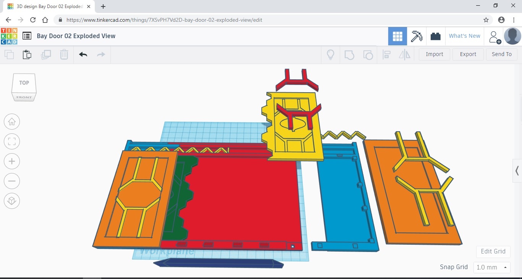This screenshot has width=522, height=279.
Task: Open Chrome three-dot menu
Action: [514, 20]
